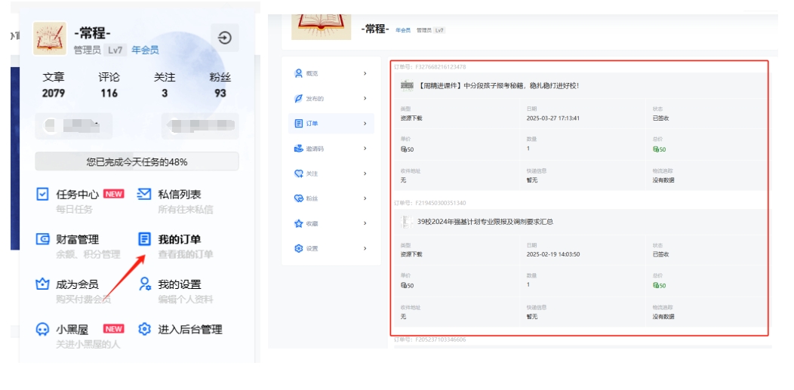Click the 关注 3 counter
Screen dimensions: 794x390
click(x=165, y=85)
